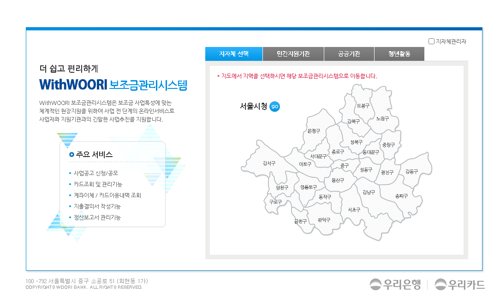Click 사업공고 신청/공모 in the service list
Image resolution: width=500 pixels, height=303 pixels.
96,173
